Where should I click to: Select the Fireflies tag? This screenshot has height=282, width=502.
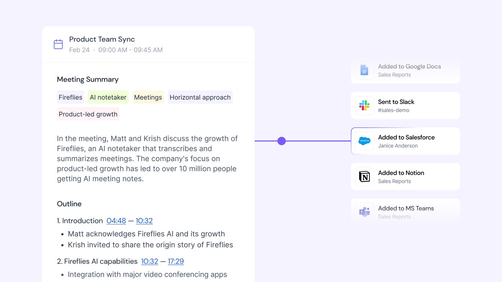pos(71,97)
